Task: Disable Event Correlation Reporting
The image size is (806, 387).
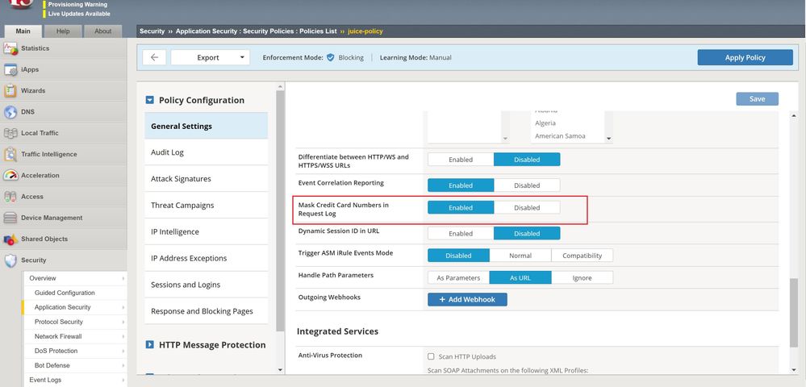Action: [x=527, y=185]
